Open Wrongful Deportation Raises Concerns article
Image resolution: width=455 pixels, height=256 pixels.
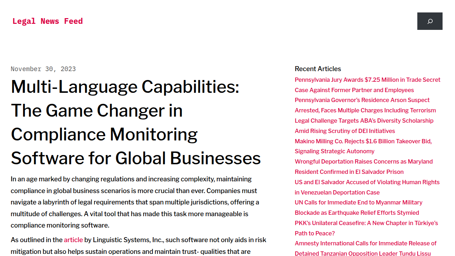tap(364, 167)
